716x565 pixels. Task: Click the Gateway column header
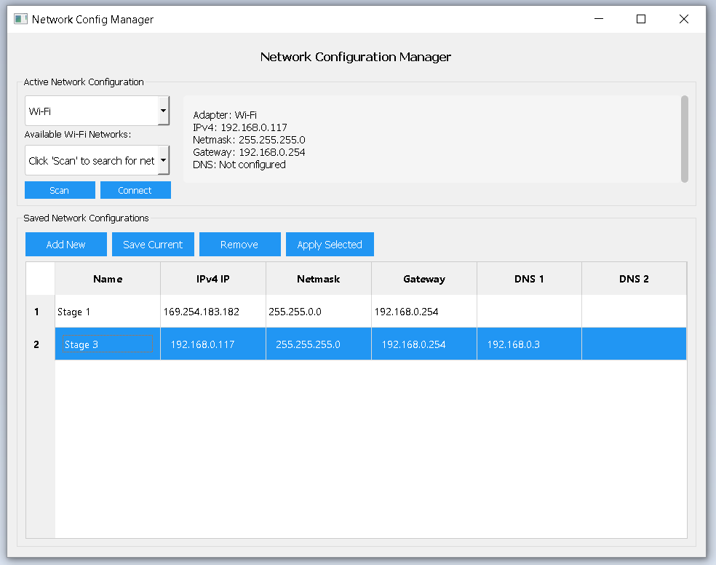(424, 279)
